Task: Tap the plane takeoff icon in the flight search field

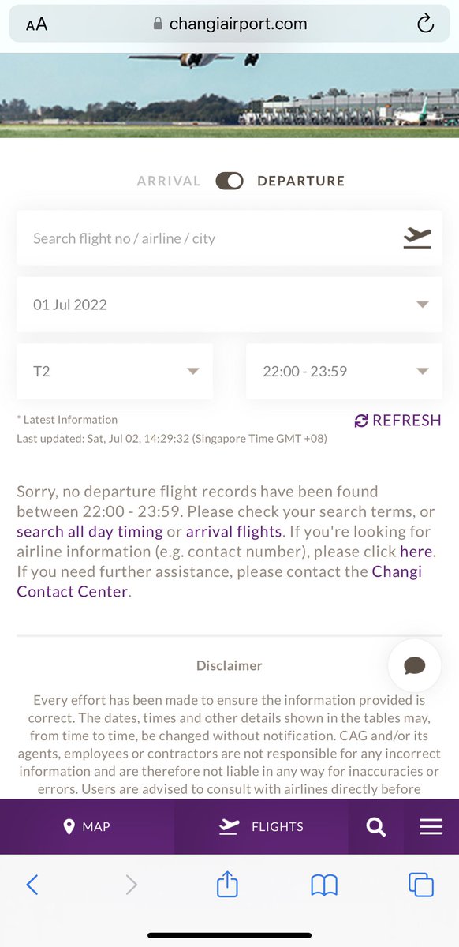Action: click(417, 238)
